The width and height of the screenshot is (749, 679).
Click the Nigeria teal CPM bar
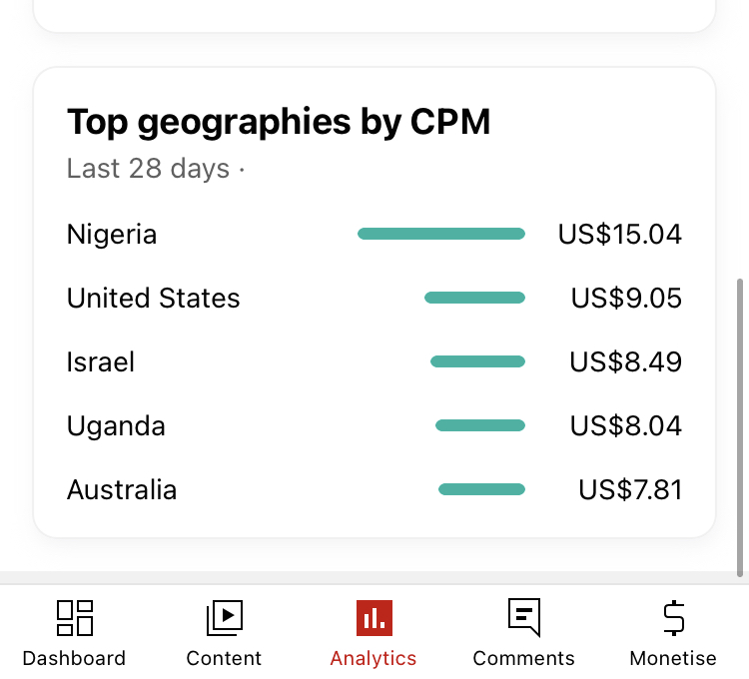point(441,234)
